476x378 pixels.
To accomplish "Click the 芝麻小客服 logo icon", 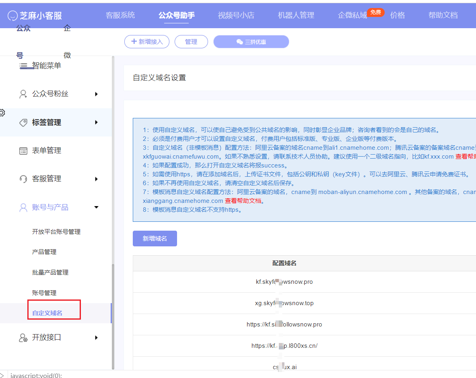I will [12, 15].
